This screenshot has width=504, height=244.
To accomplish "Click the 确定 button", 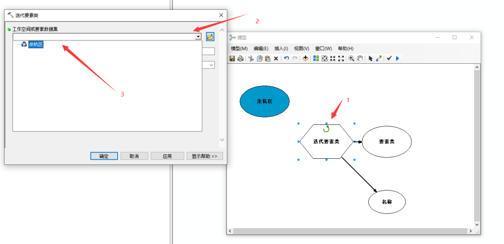I will pos(104,156).
